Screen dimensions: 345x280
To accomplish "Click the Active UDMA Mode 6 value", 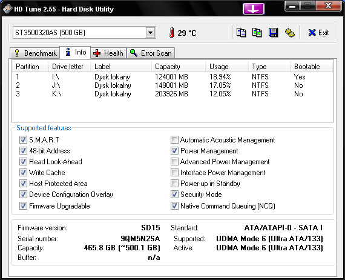I will coord(269,248).
